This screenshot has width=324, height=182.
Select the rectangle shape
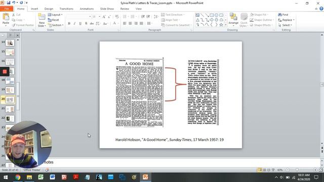pos(212,15)
